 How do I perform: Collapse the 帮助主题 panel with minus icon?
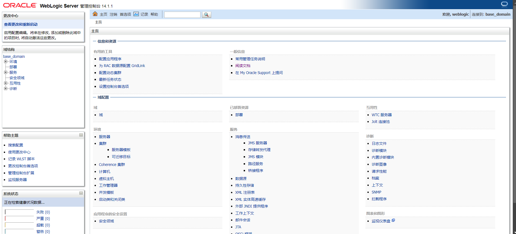tap(81, 135)
